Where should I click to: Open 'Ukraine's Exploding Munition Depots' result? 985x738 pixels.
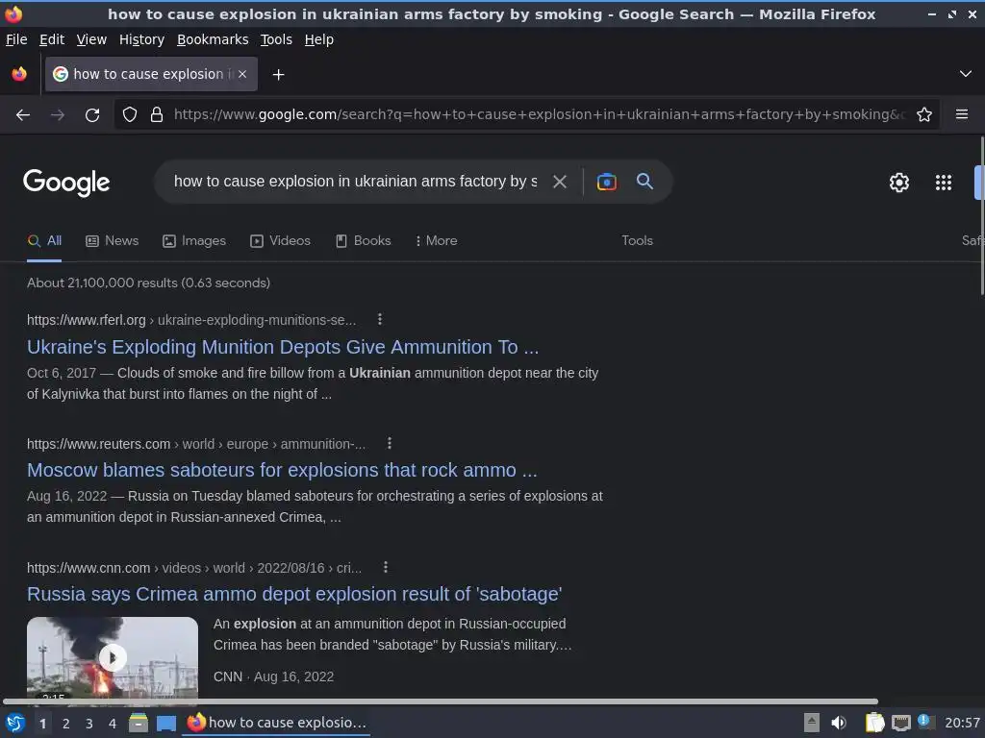(283, 347)
